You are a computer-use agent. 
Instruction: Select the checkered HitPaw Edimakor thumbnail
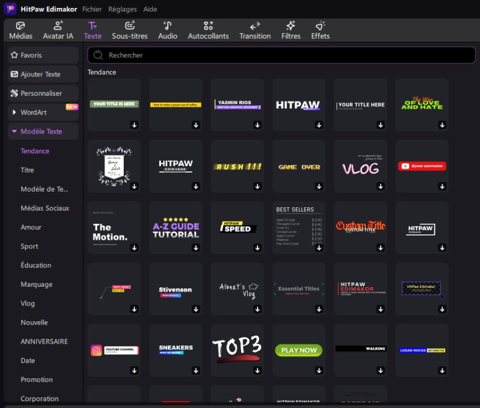[x=422, y=289]
